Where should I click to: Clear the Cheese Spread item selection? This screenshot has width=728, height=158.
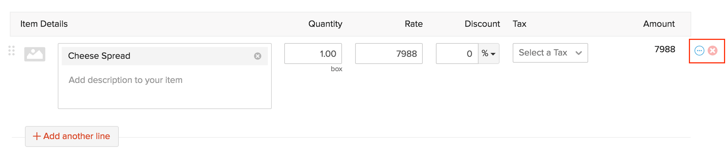[x=258, y=56]
